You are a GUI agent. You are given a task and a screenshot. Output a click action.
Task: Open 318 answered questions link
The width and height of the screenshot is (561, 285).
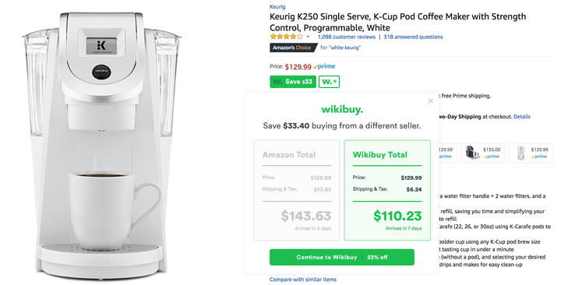(413, 37)
